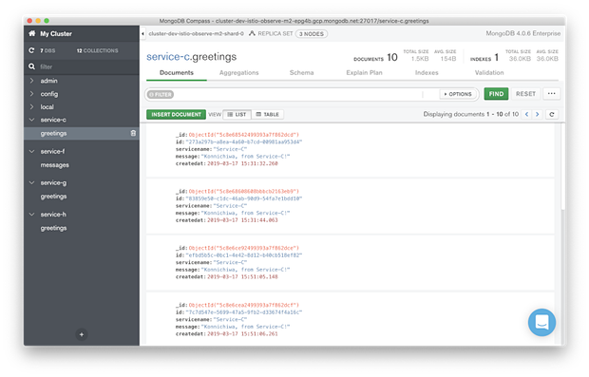589x377 pixels.
Task: Click the createdat value 15:51:05.148
Action: [242, 276]
